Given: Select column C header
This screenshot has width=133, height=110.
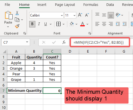Looking at the screenshot, I should tap(52, 52).
